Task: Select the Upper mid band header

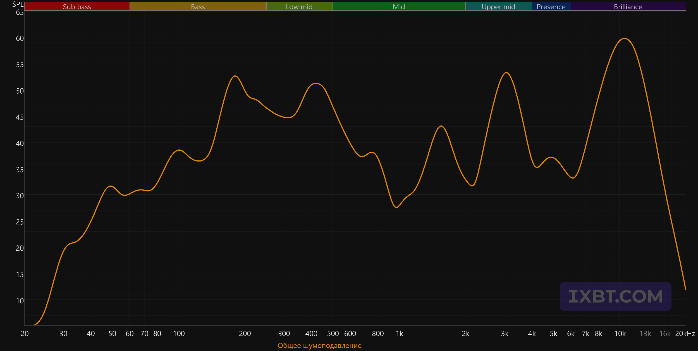Action: click(x=499, y=6)
